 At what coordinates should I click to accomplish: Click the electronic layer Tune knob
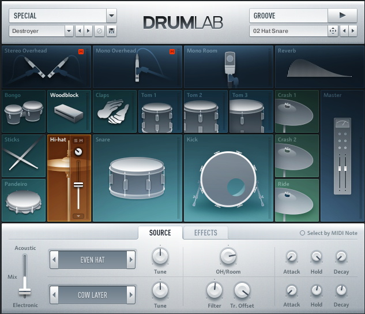click(160, 290)
